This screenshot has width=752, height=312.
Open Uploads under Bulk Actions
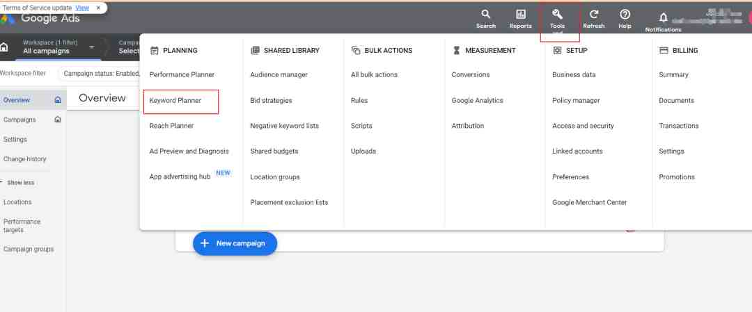[363, 151]
